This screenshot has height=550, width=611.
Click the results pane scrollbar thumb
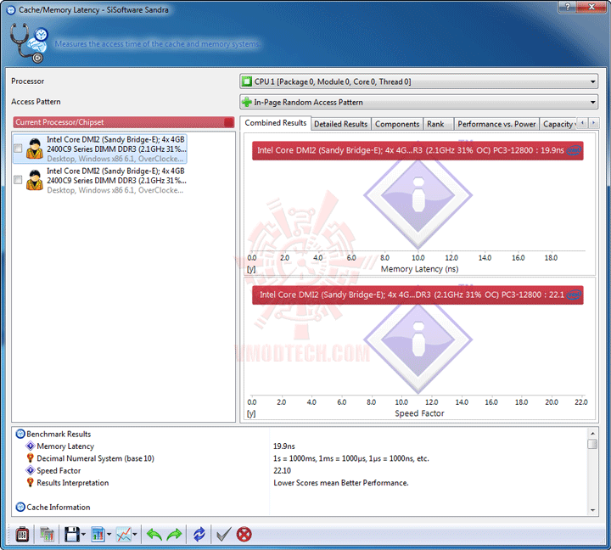pos(592,444)
